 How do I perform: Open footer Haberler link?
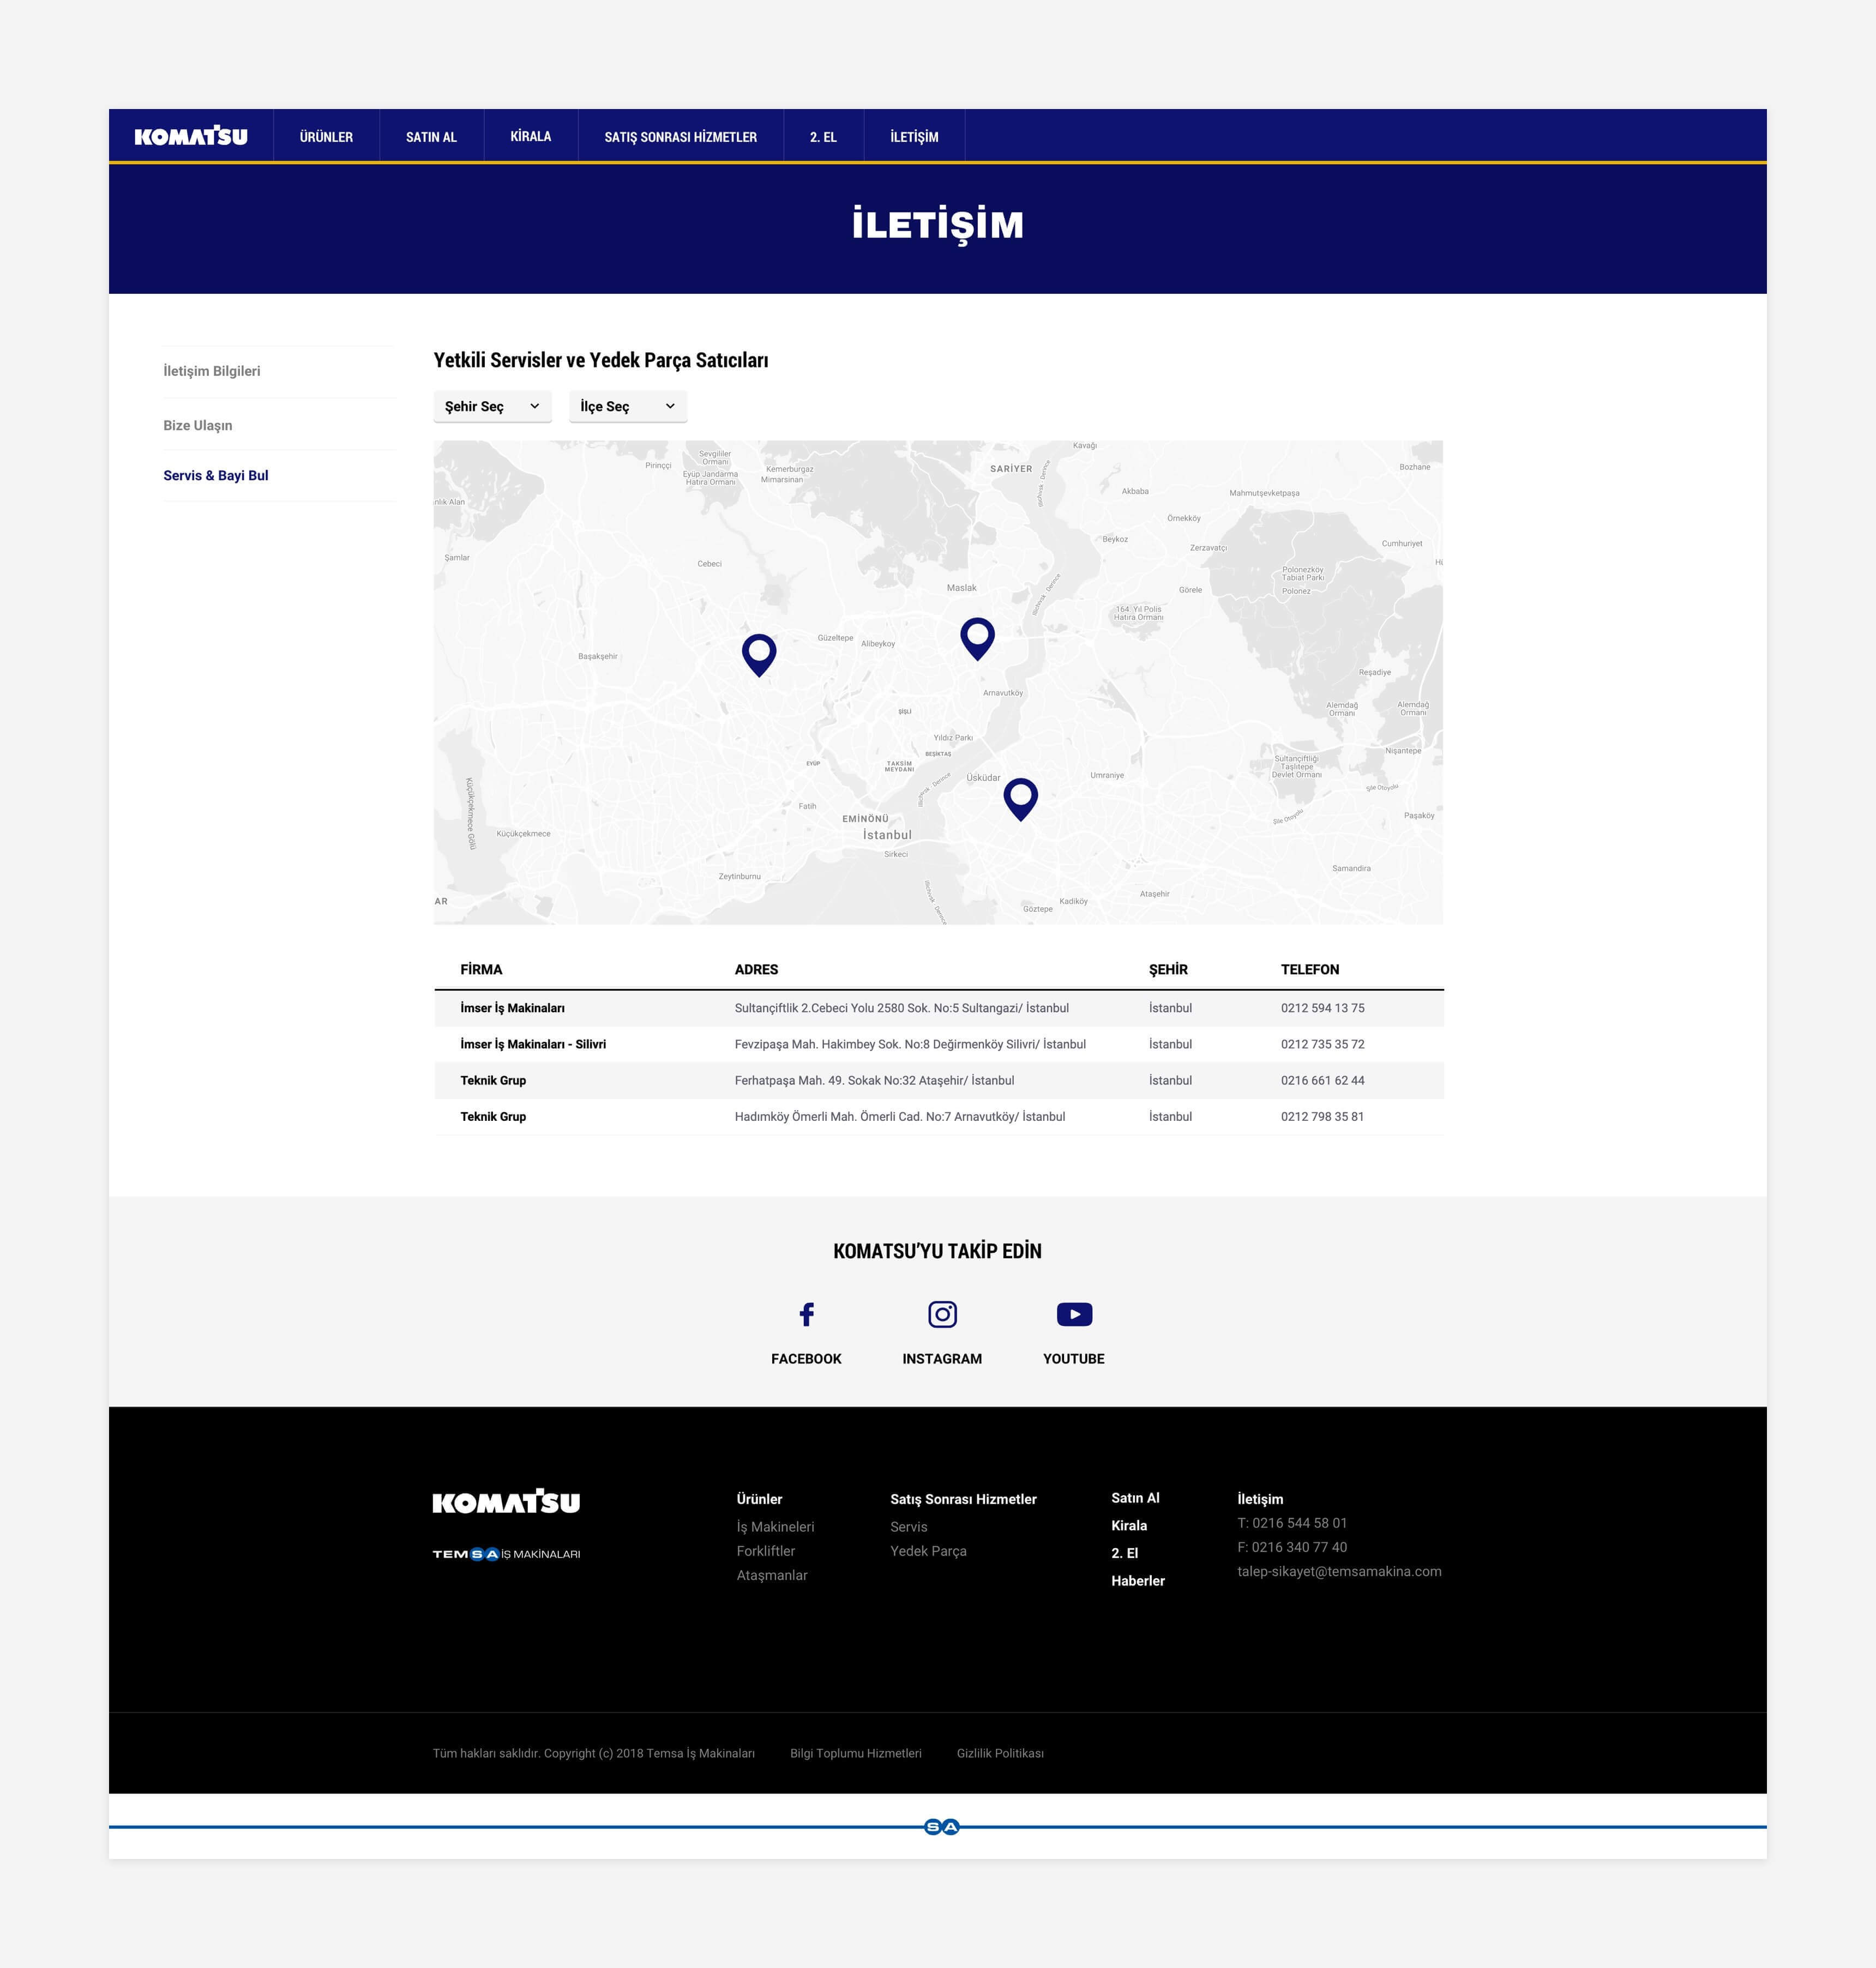[1138, 1580]
